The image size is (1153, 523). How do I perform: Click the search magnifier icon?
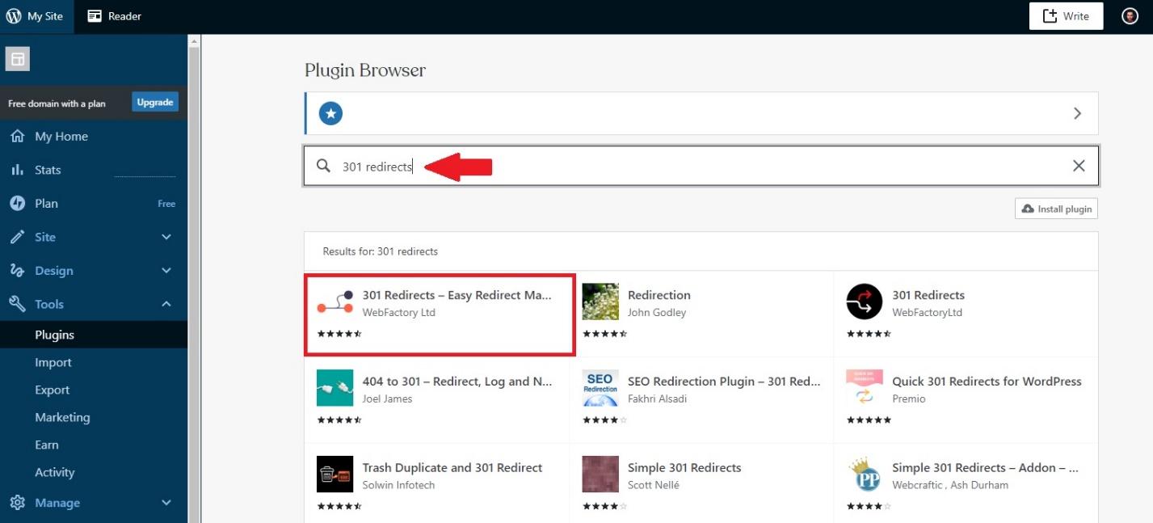coord(323,166)
